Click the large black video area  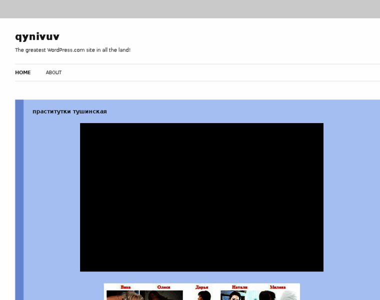[201, 197]
